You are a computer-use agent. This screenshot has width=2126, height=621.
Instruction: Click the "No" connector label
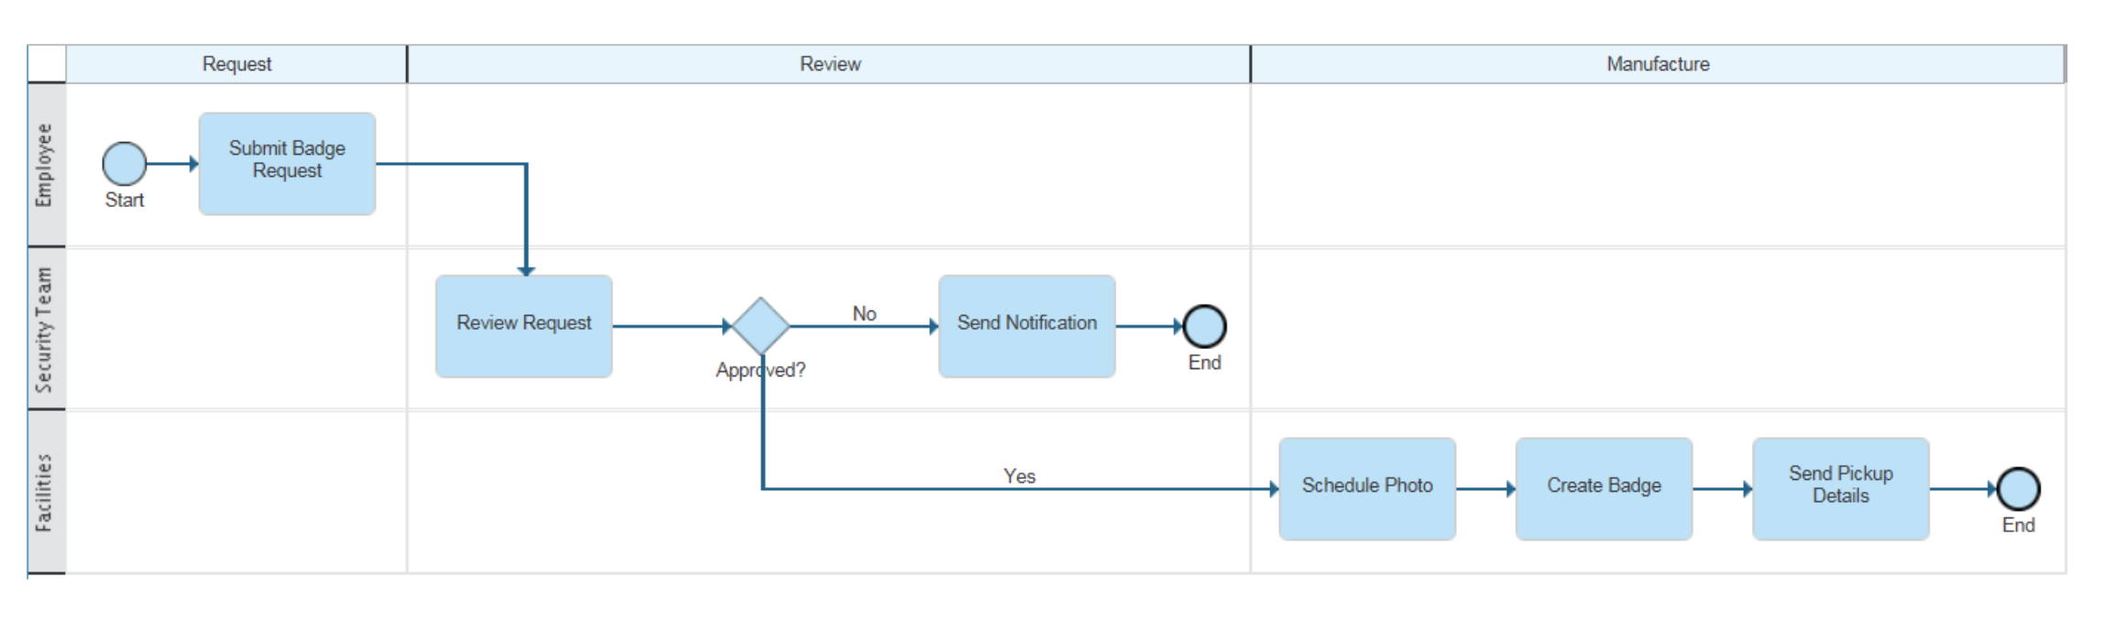(864, 314)
